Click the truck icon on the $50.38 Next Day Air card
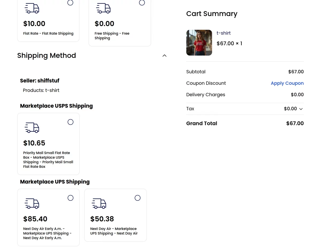This screenshot has height=252, width=321. tap(99, 203)
